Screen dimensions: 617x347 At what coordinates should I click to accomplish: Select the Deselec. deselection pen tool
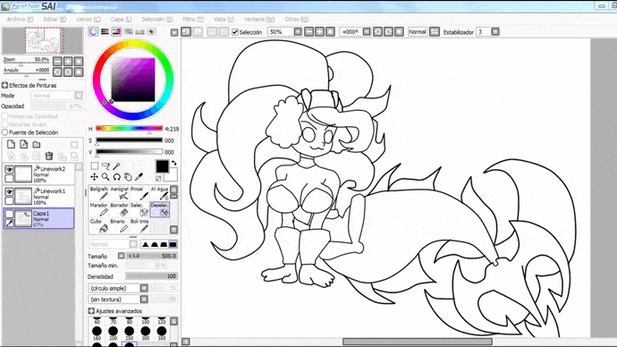(x=160, y=209)
